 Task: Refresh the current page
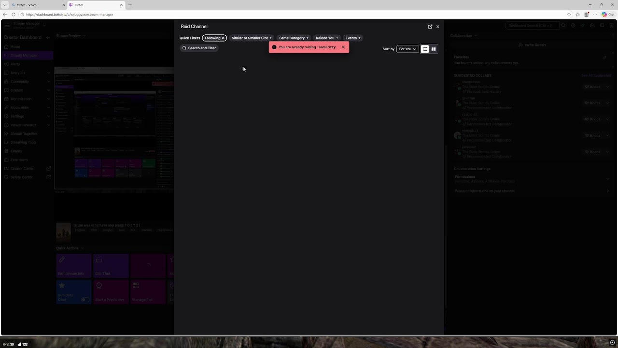(x=14, y=14)
